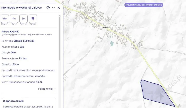Click the Obwód 1.23 m value
This screenshot has width=186, height=108.
pos(15,64)
